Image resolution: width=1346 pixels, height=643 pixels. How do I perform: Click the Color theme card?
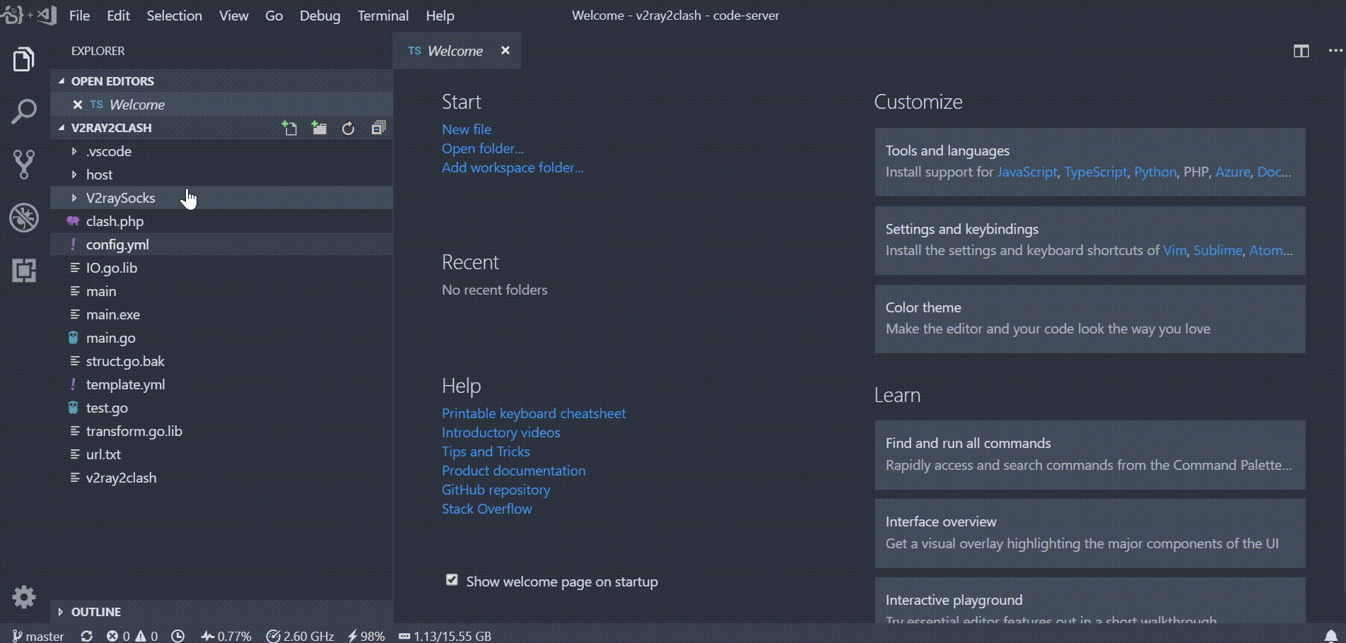click(x=1090, y=319)
